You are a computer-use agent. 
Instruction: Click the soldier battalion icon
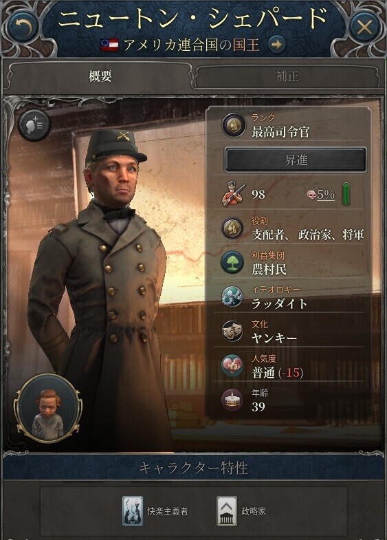234,195
